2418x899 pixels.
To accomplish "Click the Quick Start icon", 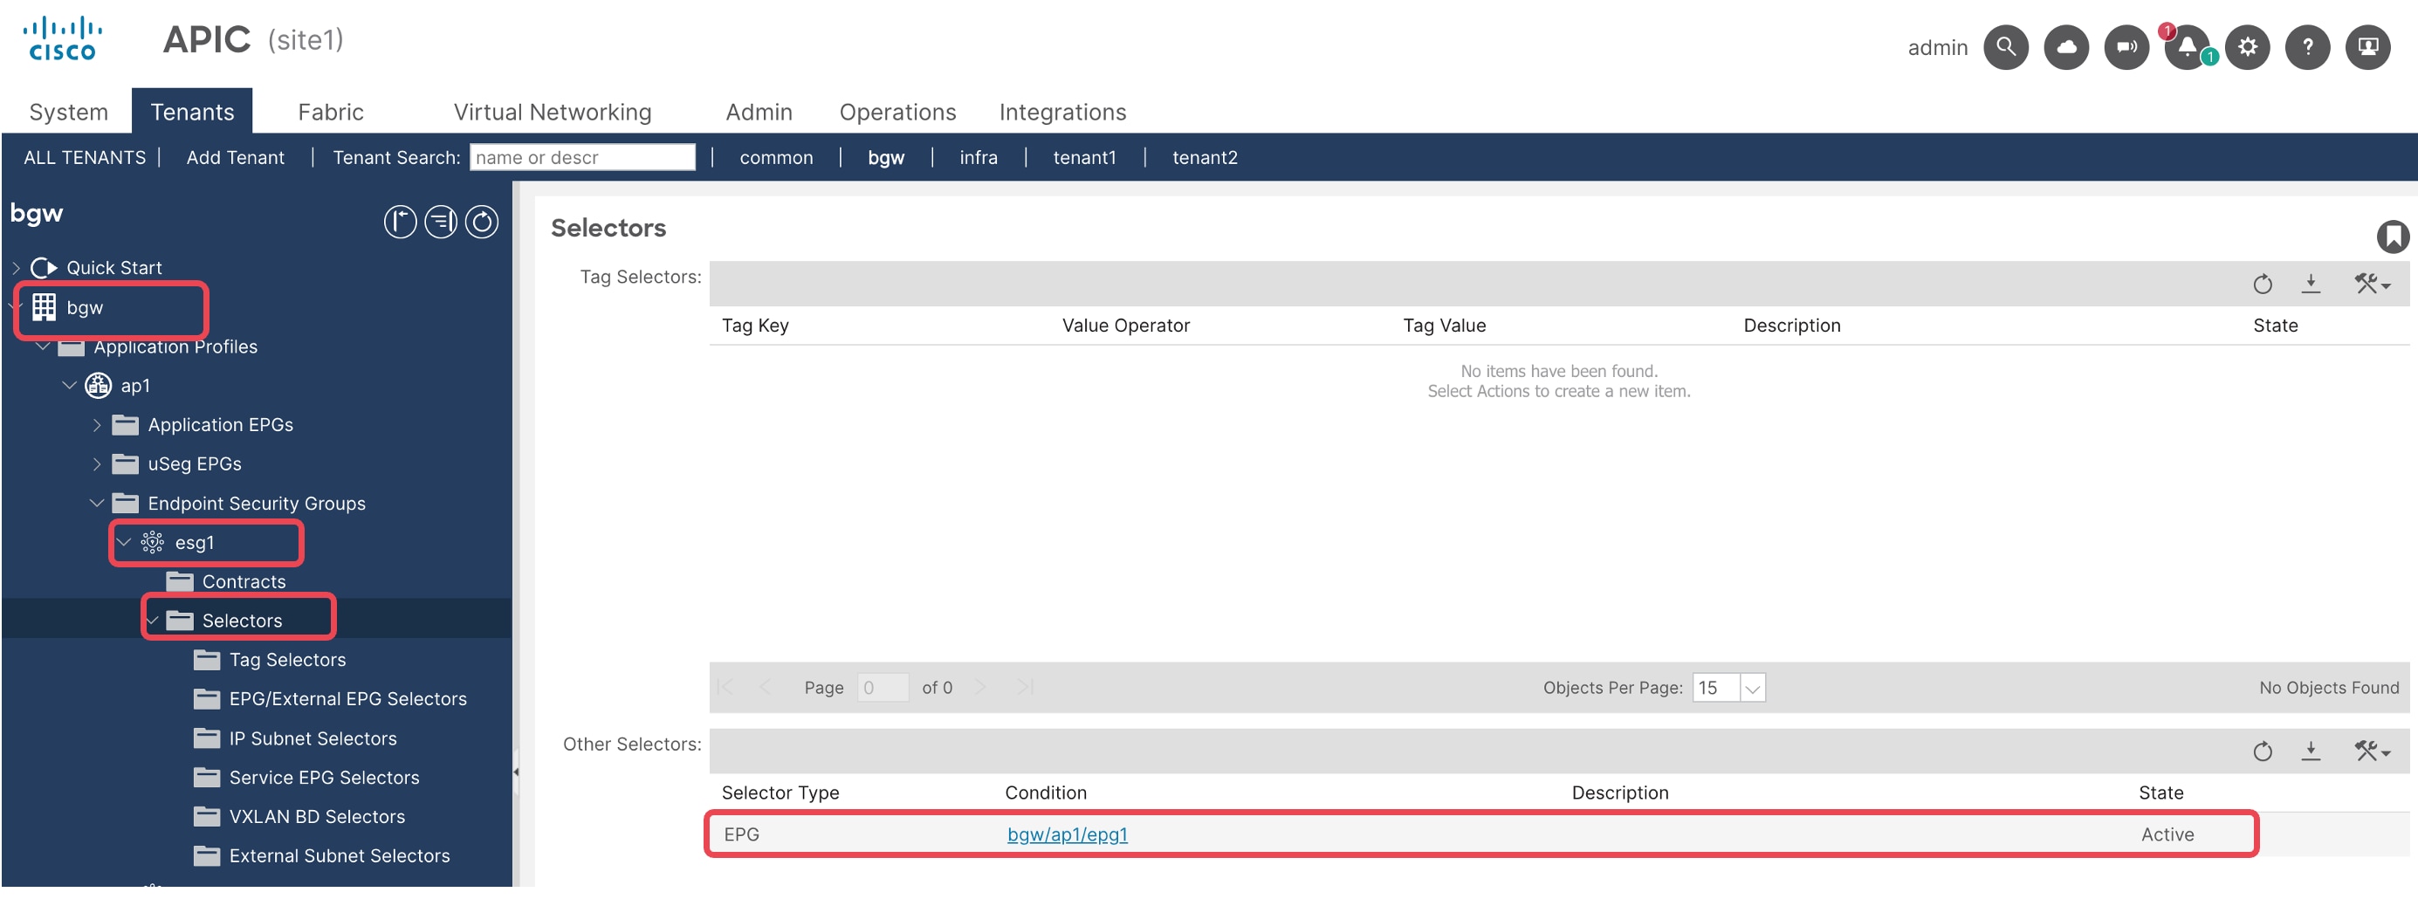I will [x=45, y=268].
